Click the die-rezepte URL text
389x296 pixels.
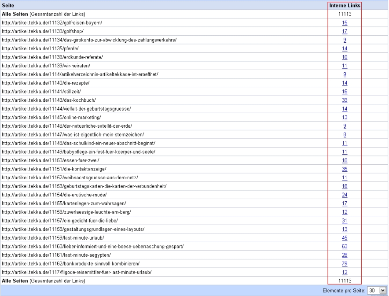(46, 83)
